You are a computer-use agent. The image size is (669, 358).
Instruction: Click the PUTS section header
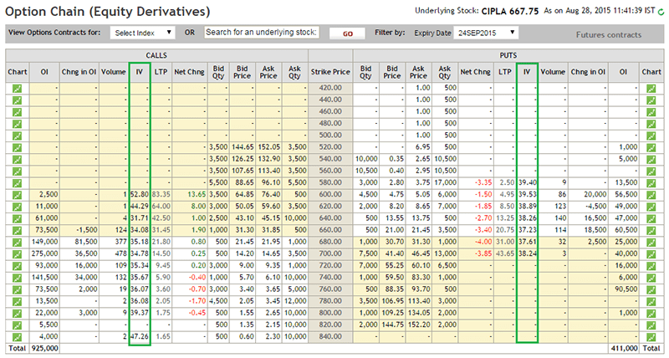click(x=508, y=55)
